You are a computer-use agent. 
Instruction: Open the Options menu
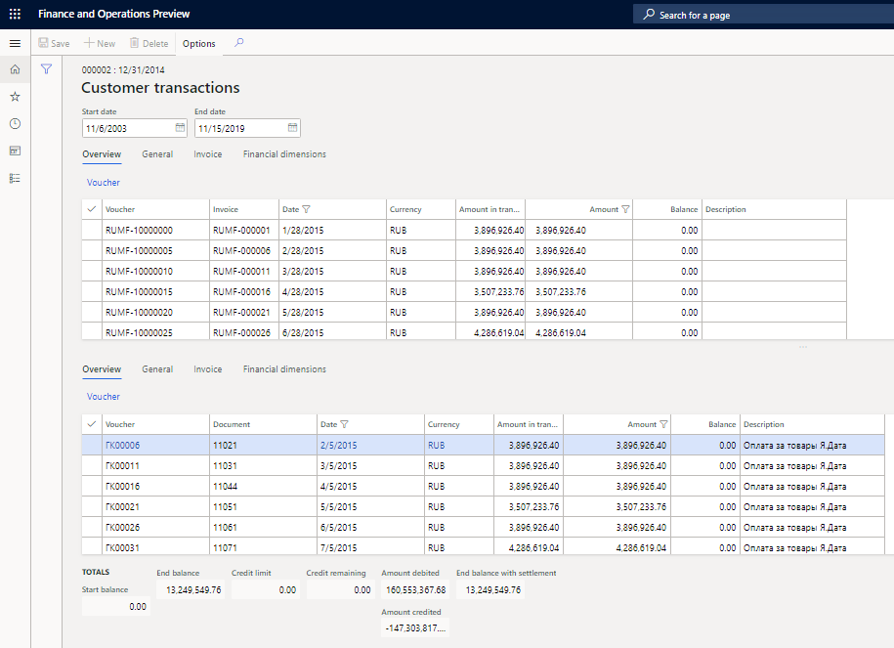click(198, 44)
